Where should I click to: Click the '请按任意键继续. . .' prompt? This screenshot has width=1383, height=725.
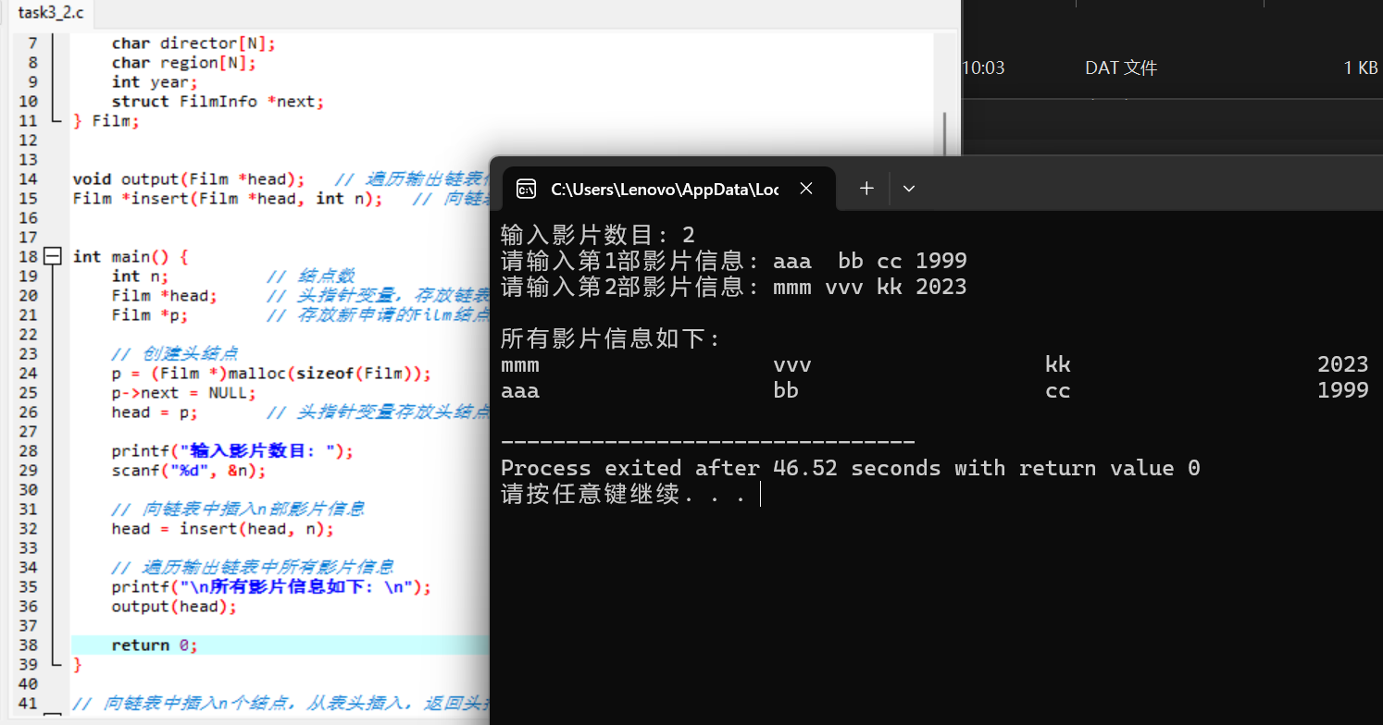click(x=623, y=494)
